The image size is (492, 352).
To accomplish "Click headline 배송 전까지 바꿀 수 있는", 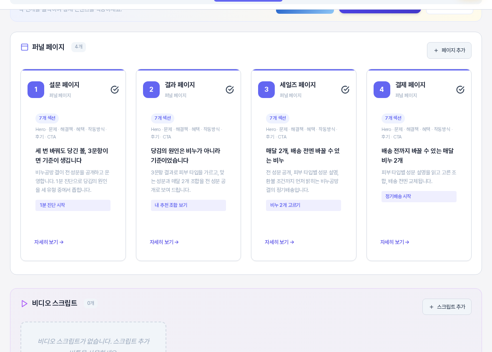I will click(418, 156).
